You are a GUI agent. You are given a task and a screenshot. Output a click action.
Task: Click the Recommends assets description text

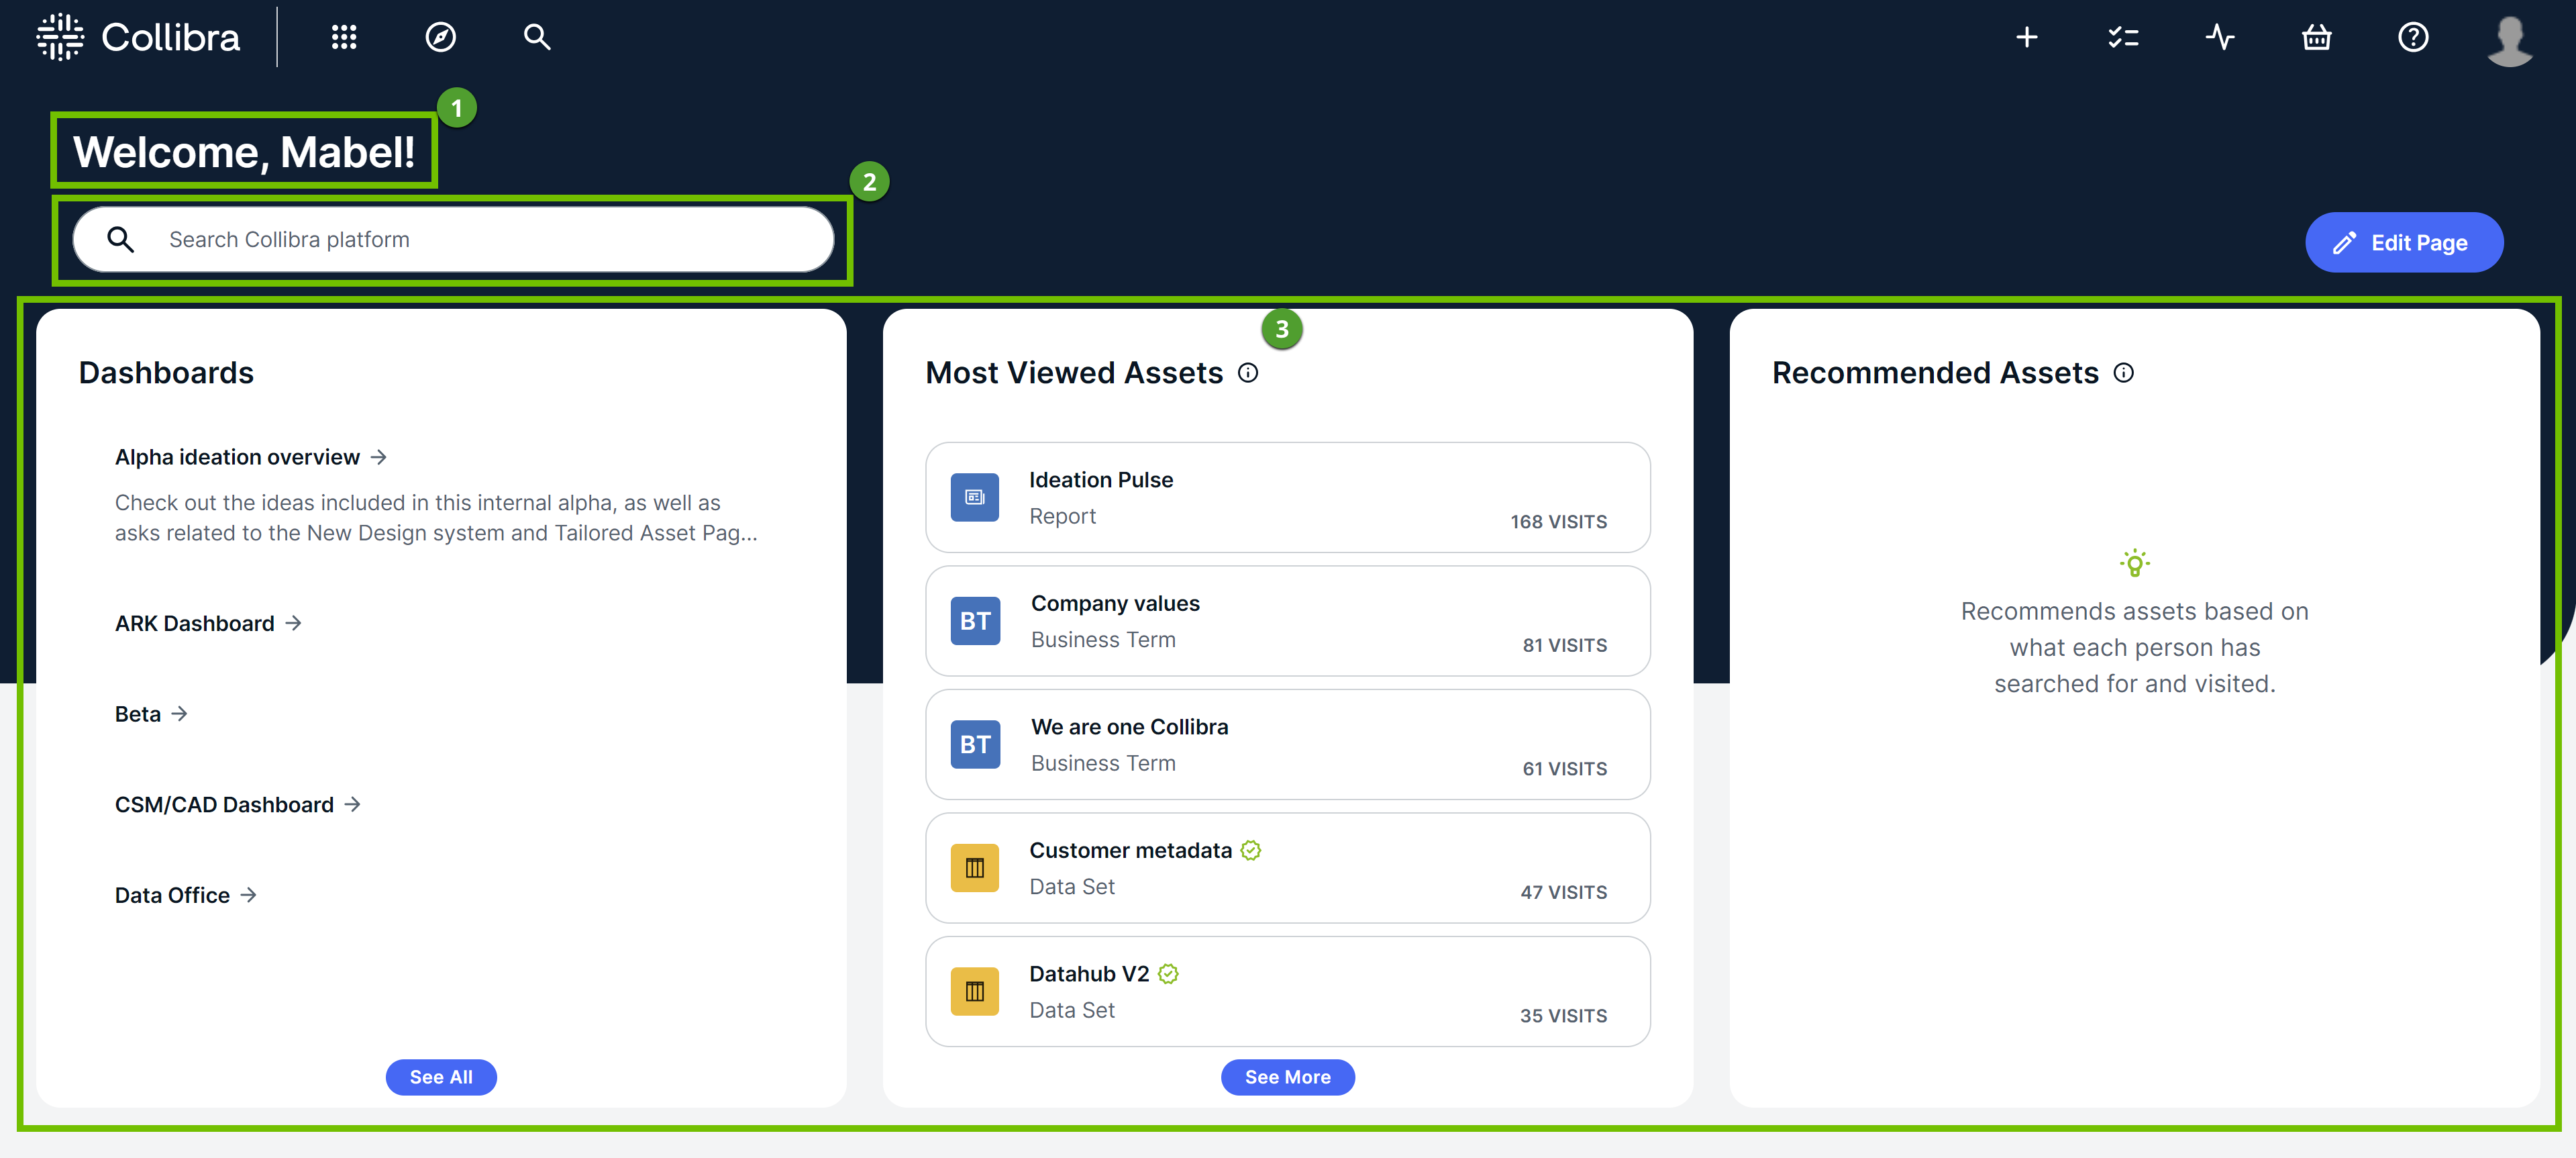pos(2134,646)
